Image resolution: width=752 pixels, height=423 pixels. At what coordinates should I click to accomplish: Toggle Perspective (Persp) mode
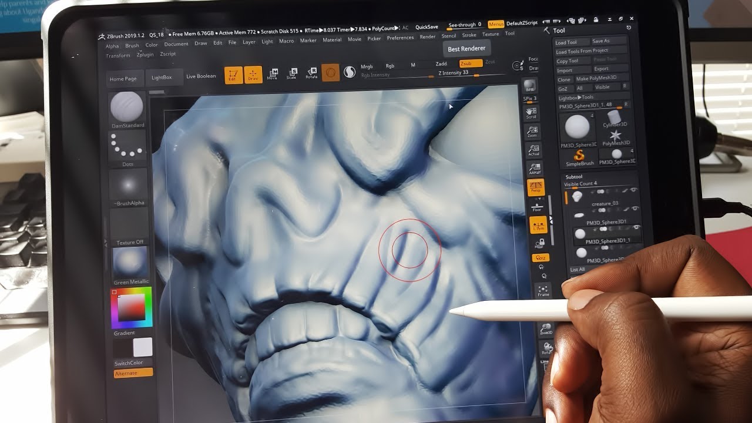click(537, 187)
